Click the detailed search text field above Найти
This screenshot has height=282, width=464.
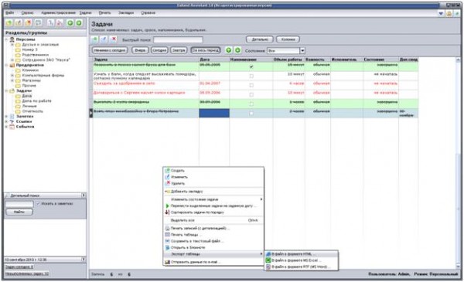[x=19, y=204]
